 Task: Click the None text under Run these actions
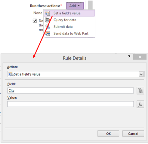[x=38, y=13]
